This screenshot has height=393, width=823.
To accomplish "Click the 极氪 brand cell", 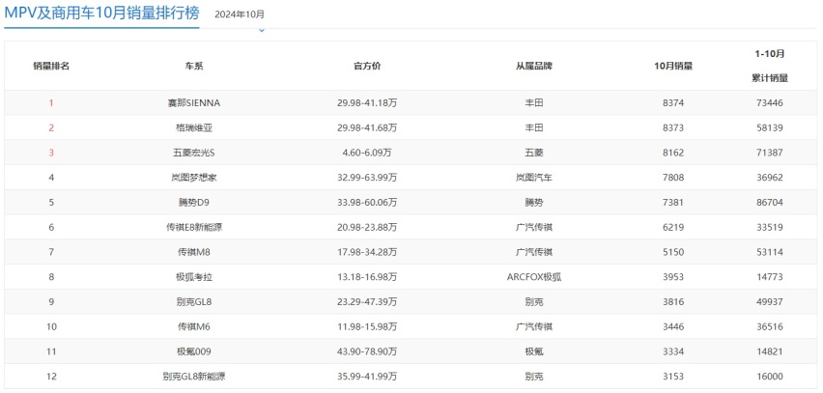I will coord(534,351).
